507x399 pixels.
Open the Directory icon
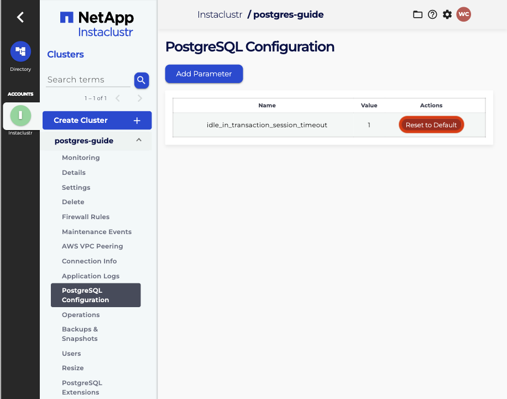[20, 51]
